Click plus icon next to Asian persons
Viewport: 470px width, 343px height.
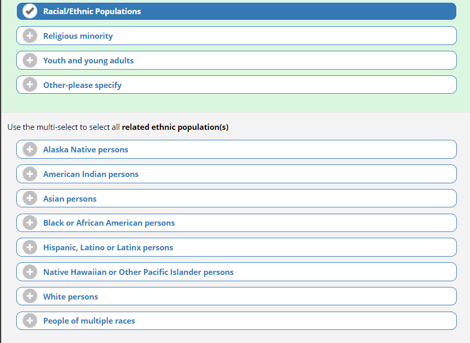point(30,198)
